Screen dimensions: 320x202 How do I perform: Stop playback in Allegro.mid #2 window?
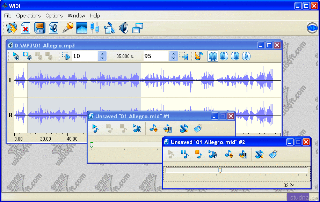coord(198,154)
